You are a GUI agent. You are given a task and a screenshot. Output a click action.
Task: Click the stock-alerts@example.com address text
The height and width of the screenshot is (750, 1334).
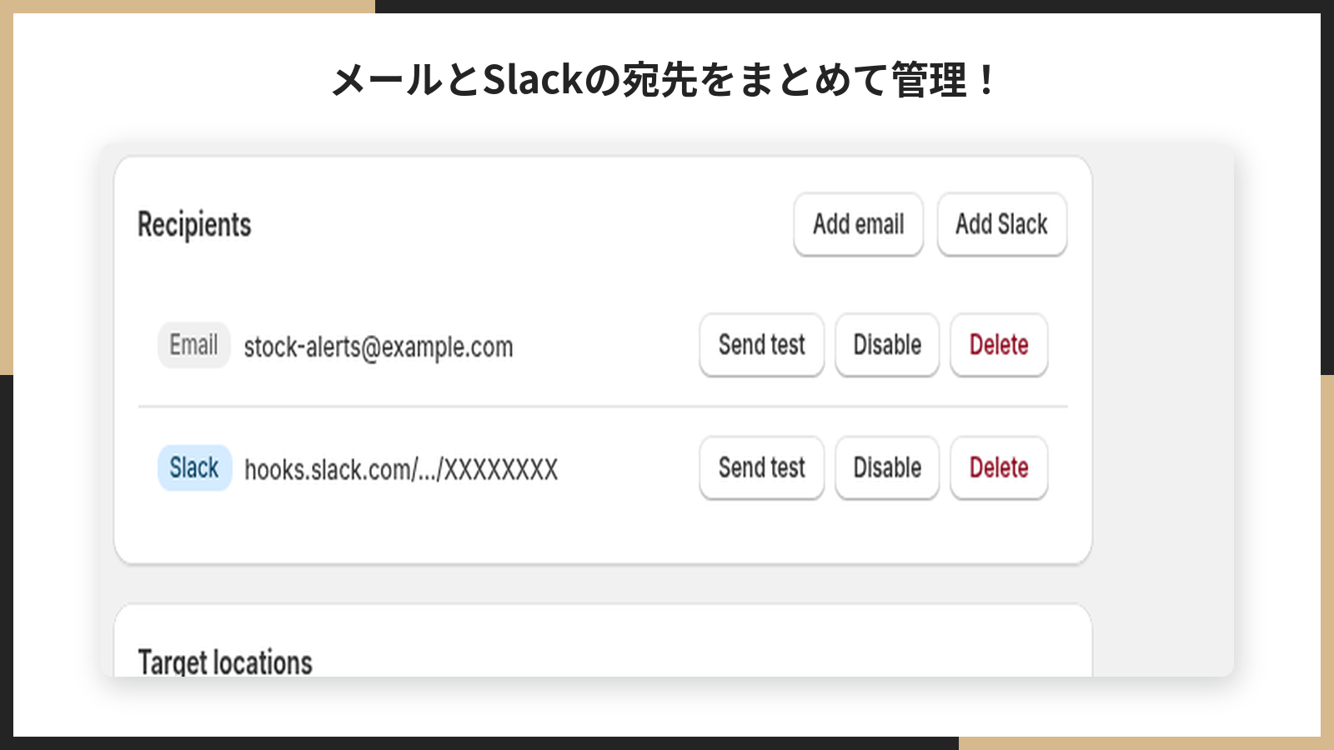coord(379,347)
